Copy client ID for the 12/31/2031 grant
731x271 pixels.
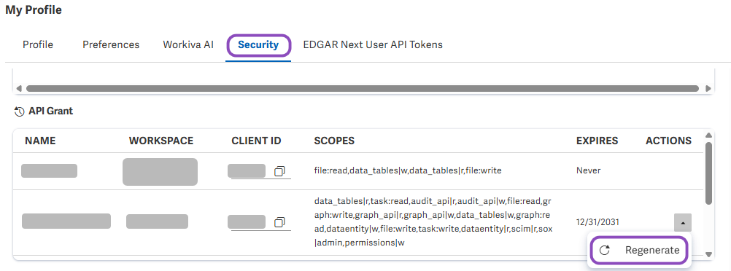279,223
